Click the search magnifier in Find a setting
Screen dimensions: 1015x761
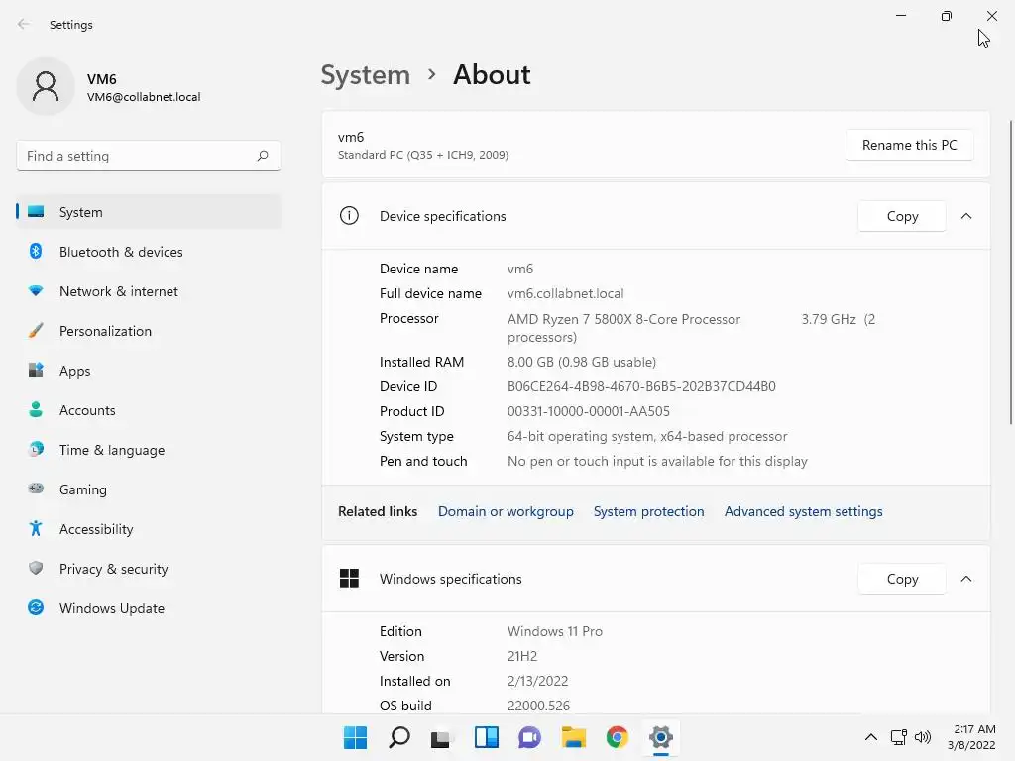pos(262,156)
